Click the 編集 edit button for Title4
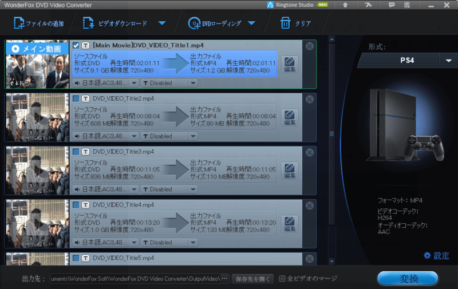Screen dimensions: 458x289 pos(290,224)
